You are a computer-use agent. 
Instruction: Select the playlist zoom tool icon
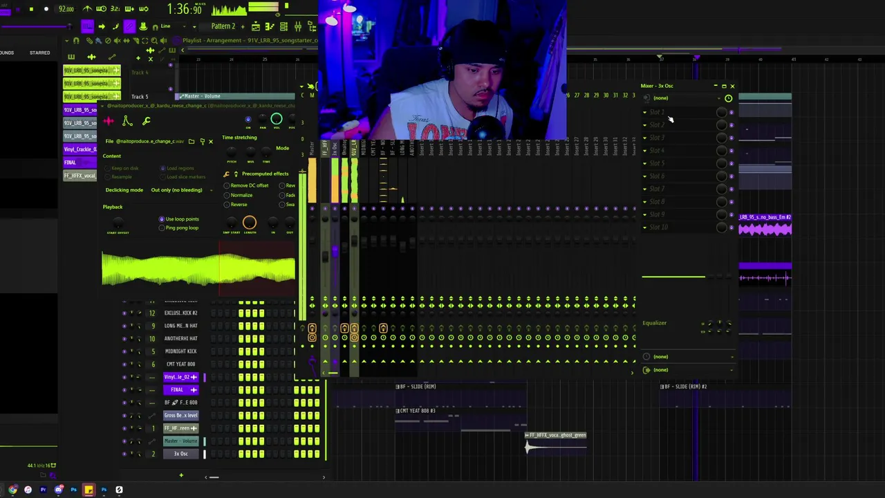pyautogui.click(x=154, y=41)
